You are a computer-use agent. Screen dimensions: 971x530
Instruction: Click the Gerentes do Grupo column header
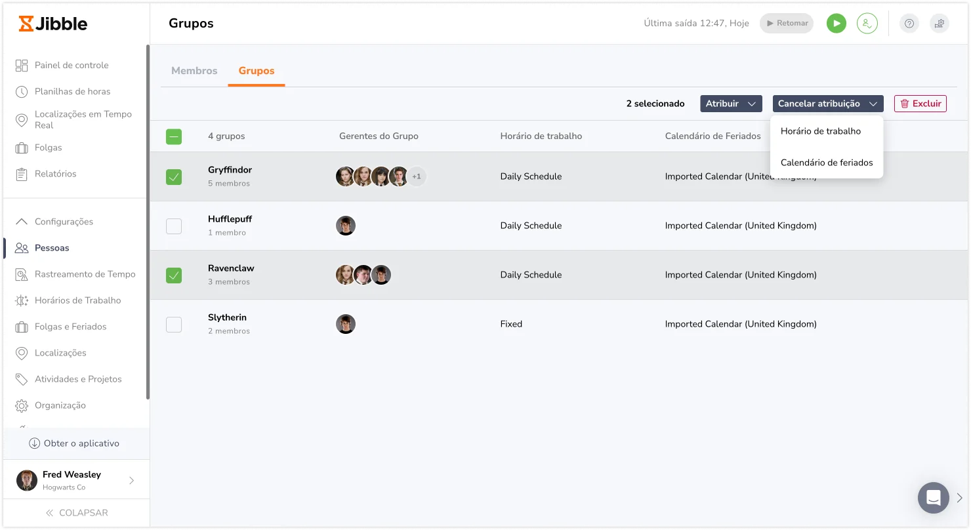tap(379, 136)
